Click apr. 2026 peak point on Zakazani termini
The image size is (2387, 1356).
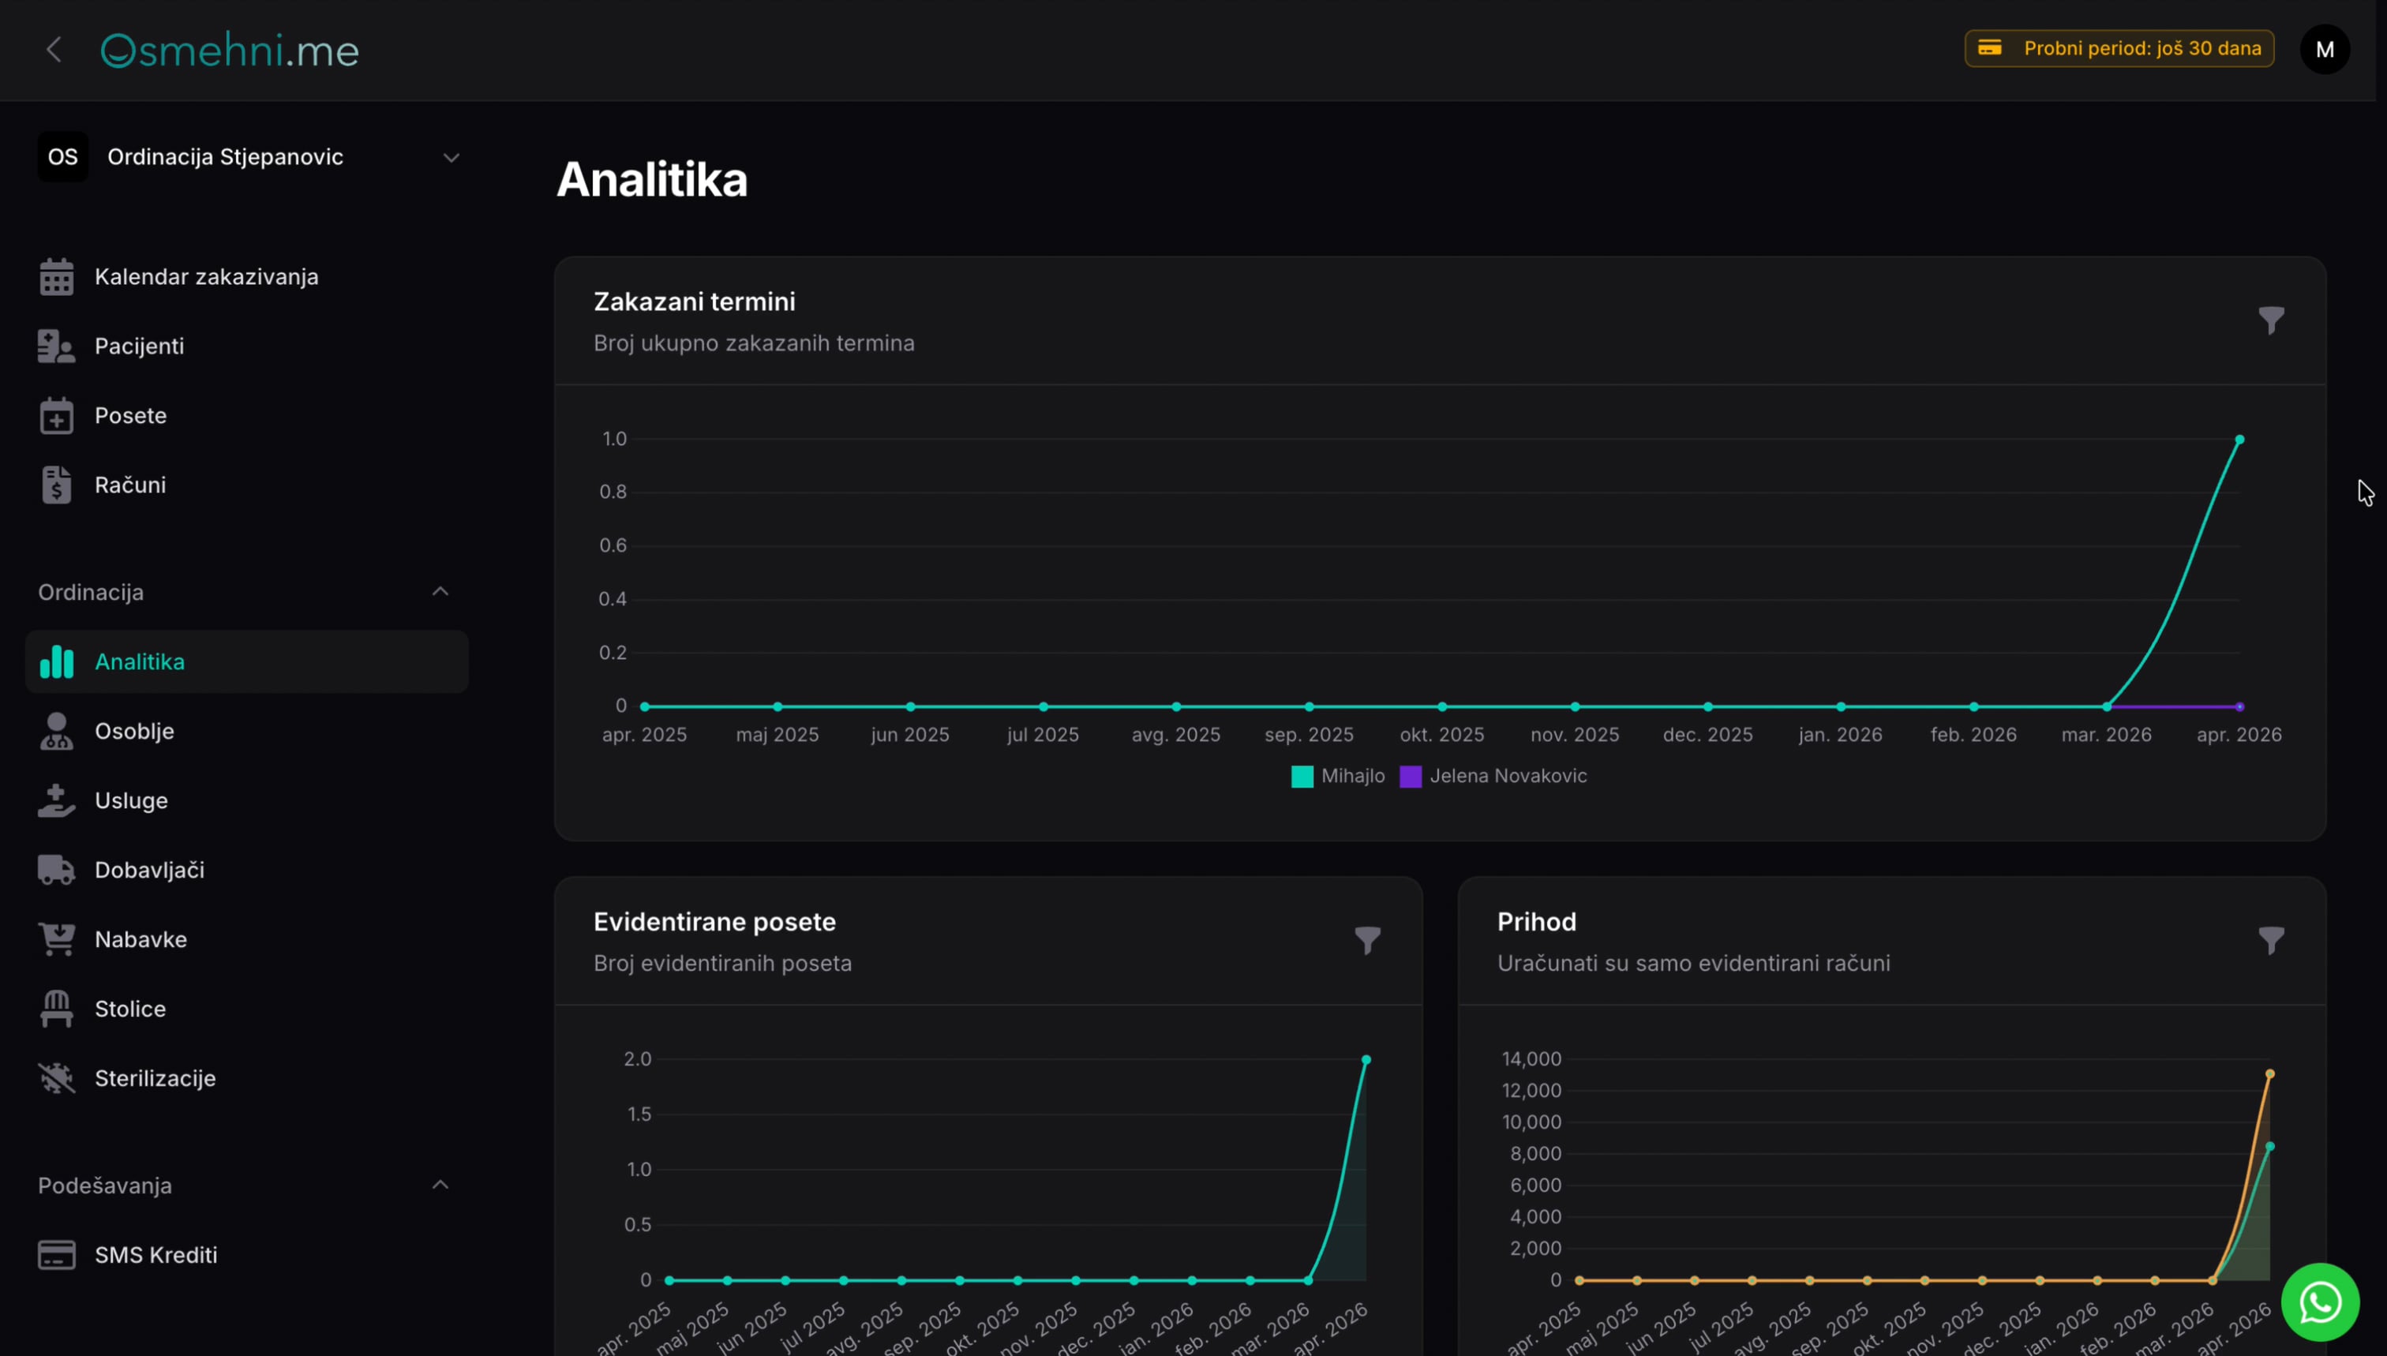pos(2240,440)
